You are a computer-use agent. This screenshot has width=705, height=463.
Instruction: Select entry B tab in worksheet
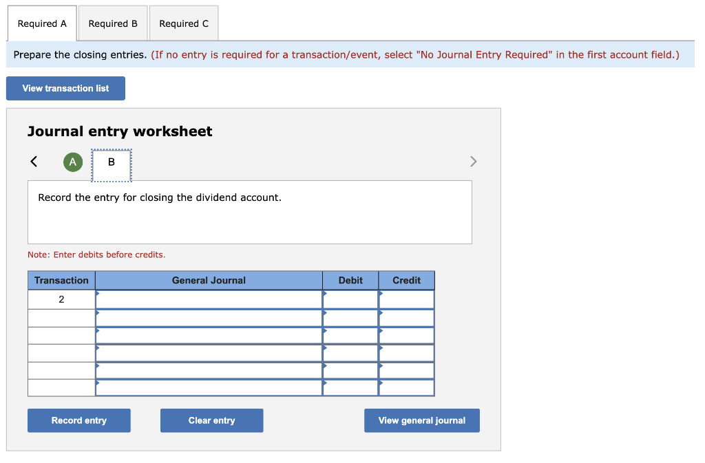click(112, 165)
